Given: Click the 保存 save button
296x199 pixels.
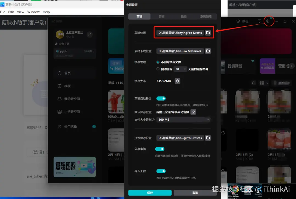Looking at the screenshot, I should point(150,193).
